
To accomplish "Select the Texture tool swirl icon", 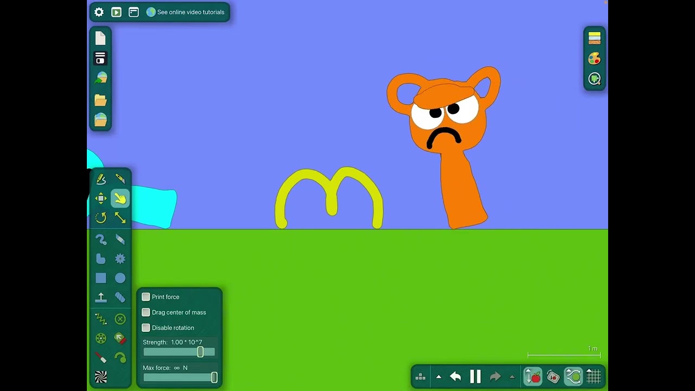I will pyautogui.click(x=101, y=377).
